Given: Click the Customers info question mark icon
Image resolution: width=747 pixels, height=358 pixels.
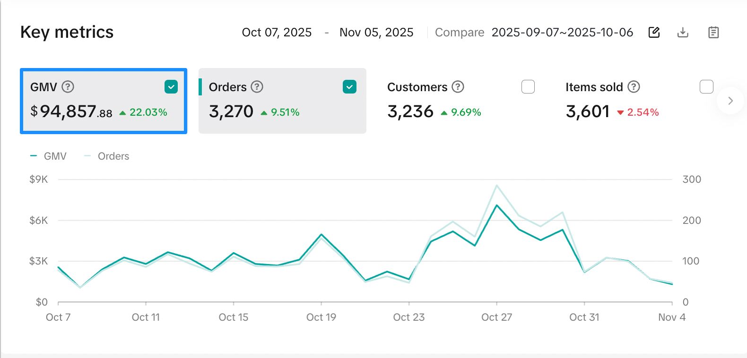Looking at the screenshot, I should 458,87.
